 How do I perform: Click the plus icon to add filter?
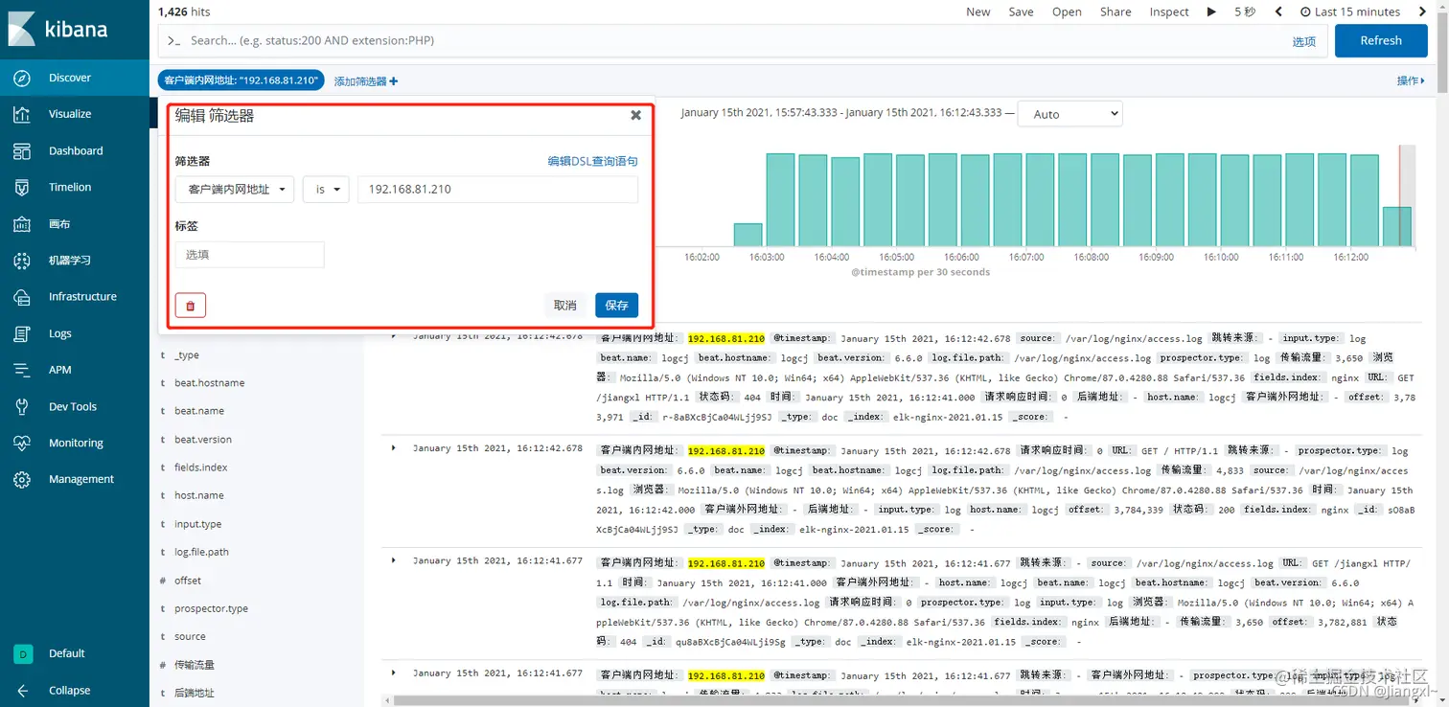pos(394,81)
